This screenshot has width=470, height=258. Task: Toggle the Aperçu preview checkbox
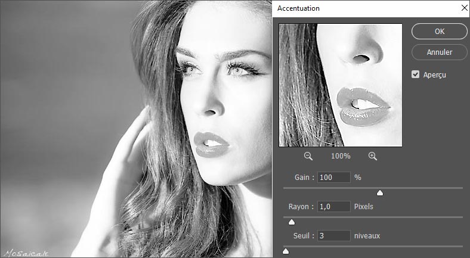click(x=416, y=74)
